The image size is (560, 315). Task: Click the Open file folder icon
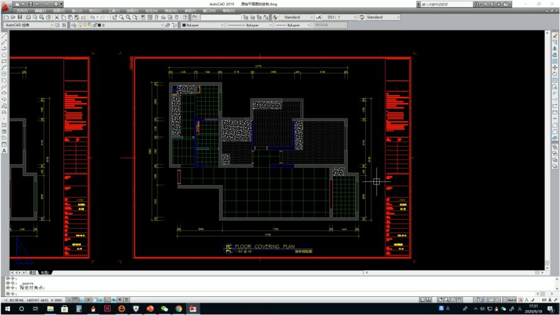(x=13, y=17)
